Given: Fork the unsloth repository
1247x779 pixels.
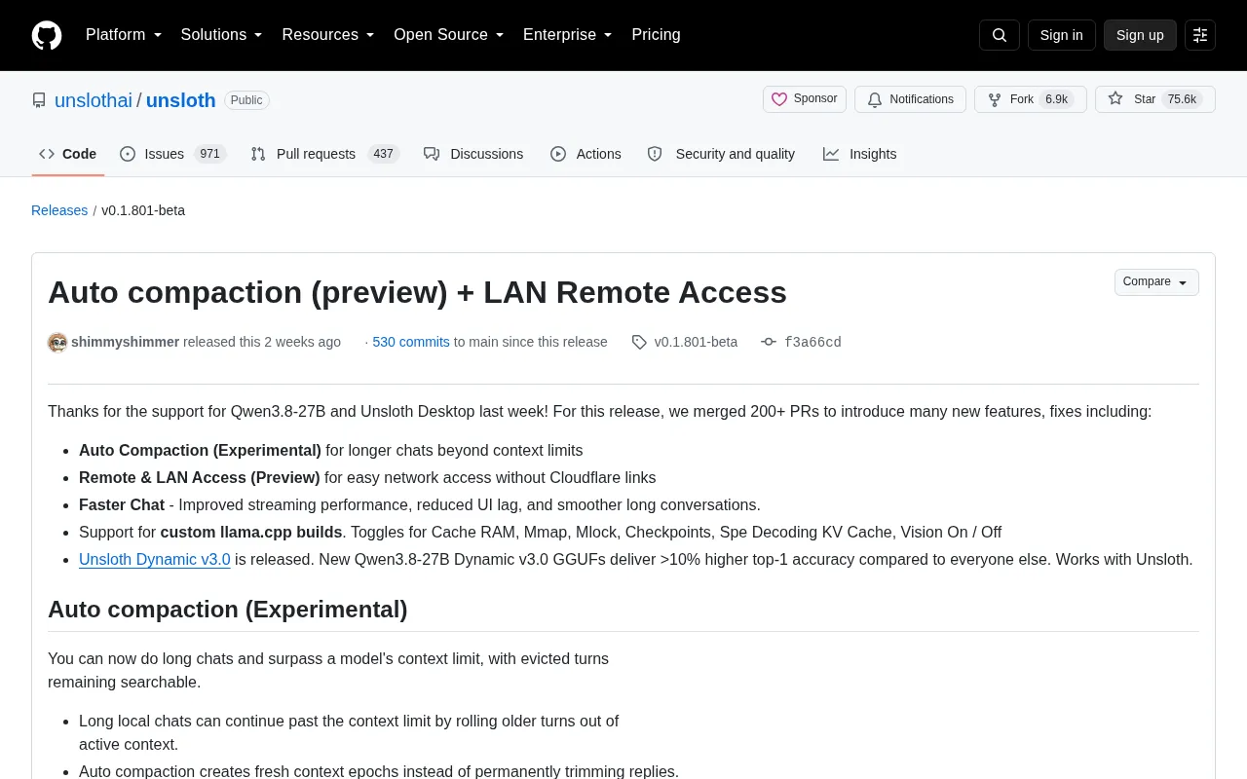Looking at the screenshot, I should tap(1031, 99).
